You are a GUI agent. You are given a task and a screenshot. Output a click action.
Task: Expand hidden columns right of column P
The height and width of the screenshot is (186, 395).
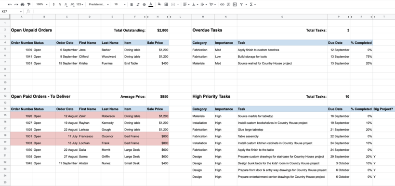(x=349, y=17)
